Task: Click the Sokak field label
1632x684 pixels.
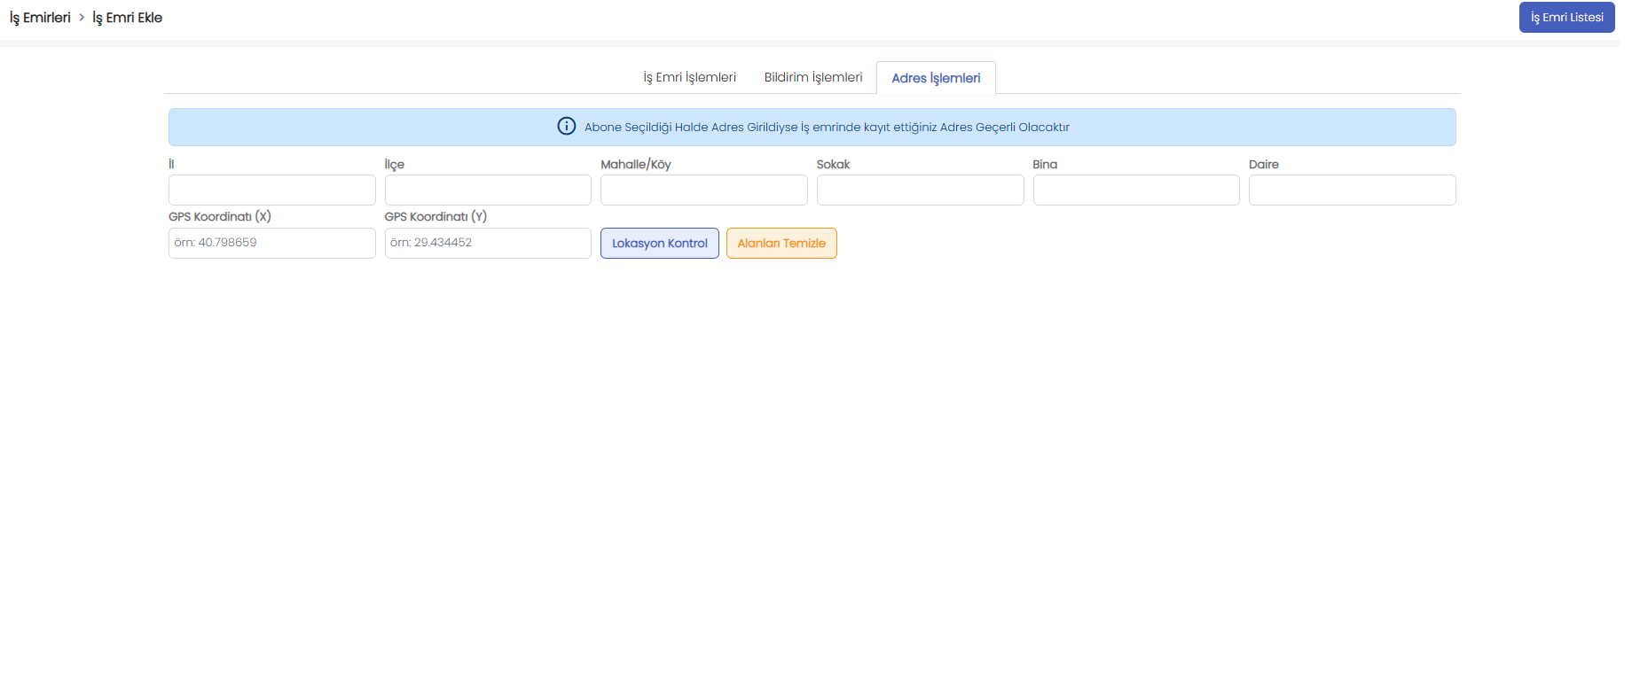Action: click(833, 164)
